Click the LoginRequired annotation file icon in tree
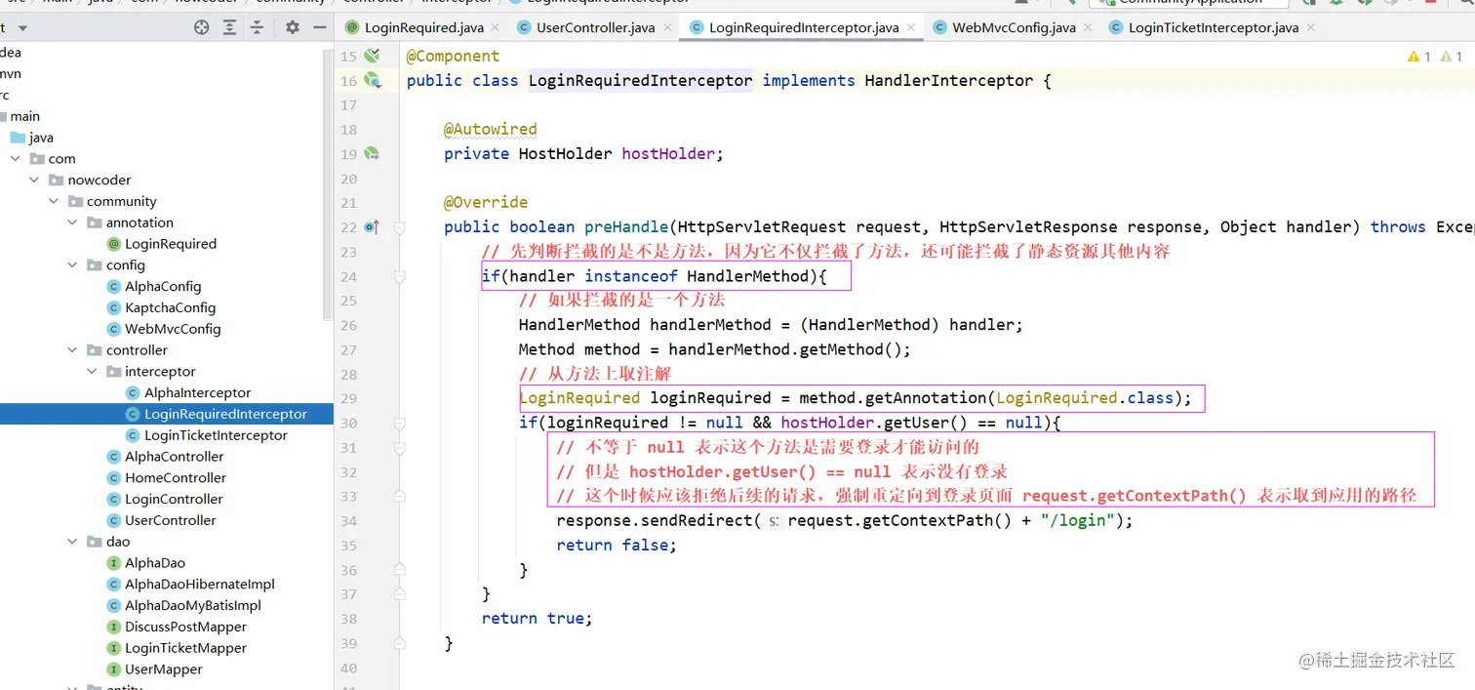Viewport: 1475px width, 690px height. pyautogui.click(x=114, y=244)
